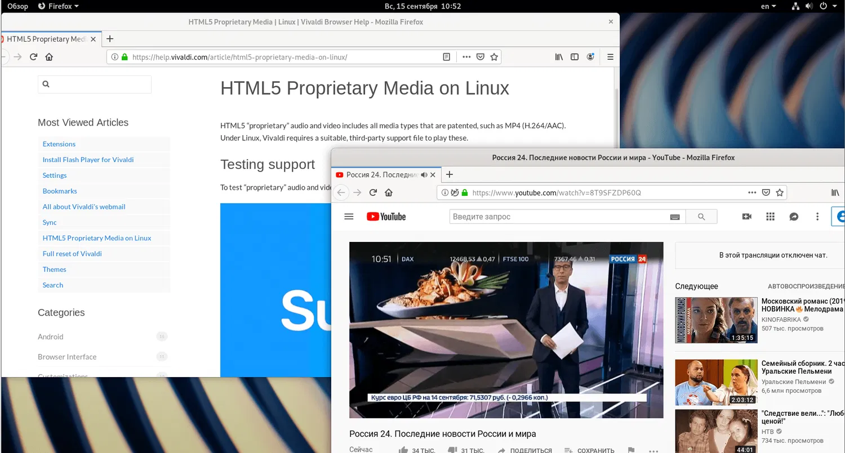This screenshot has width=845, height=453.
Task: Open the on-screen keyboard in YouTube search
Action: [675, 217]
